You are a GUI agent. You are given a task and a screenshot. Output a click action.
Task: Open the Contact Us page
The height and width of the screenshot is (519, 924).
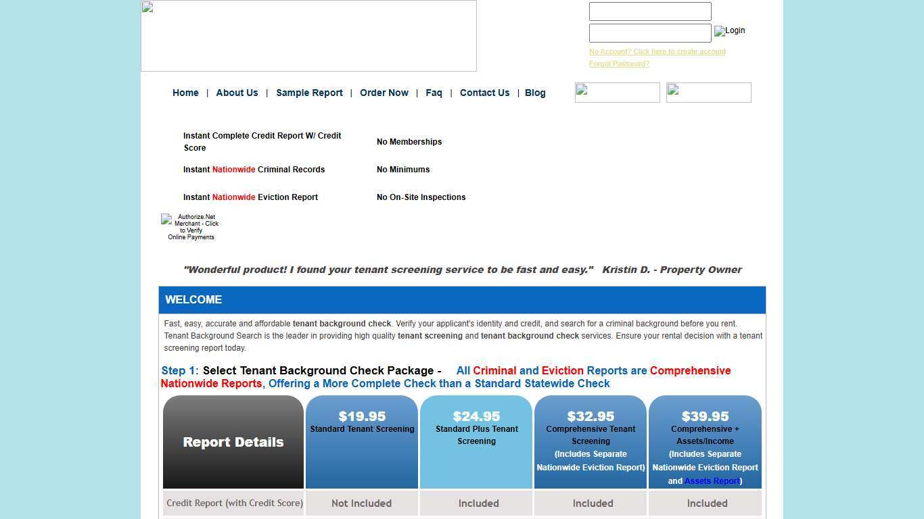coord(484,93)
